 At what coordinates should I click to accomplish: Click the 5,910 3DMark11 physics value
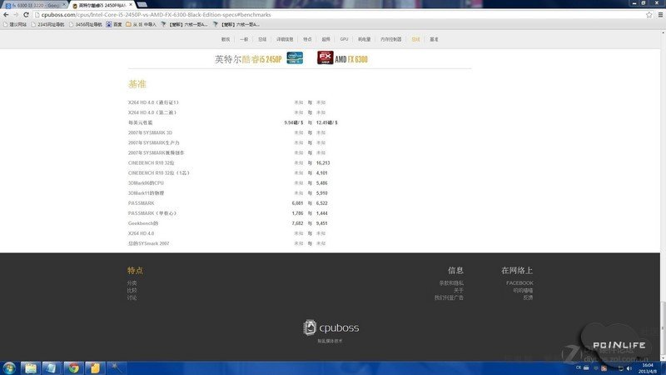[321, 193]
